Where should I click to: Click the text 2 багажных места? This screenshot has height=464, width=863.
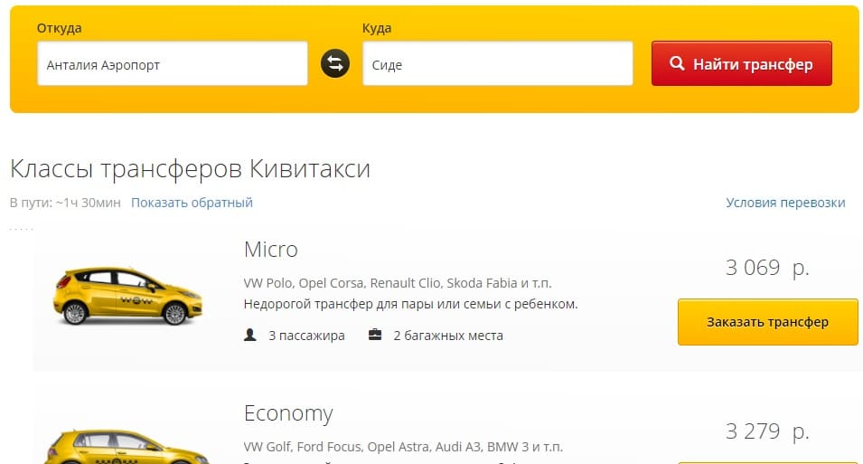click(x=448, y=336)
